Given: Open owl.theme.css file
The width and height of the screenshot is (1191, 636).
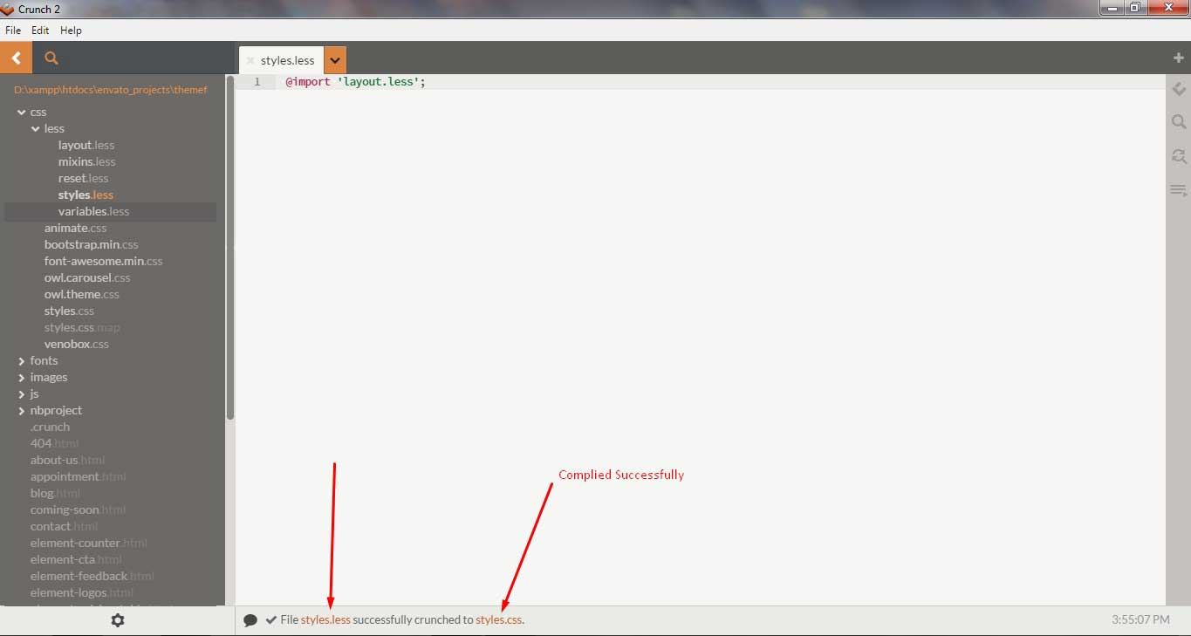Looking at the screenshot, I should [82, 294].
